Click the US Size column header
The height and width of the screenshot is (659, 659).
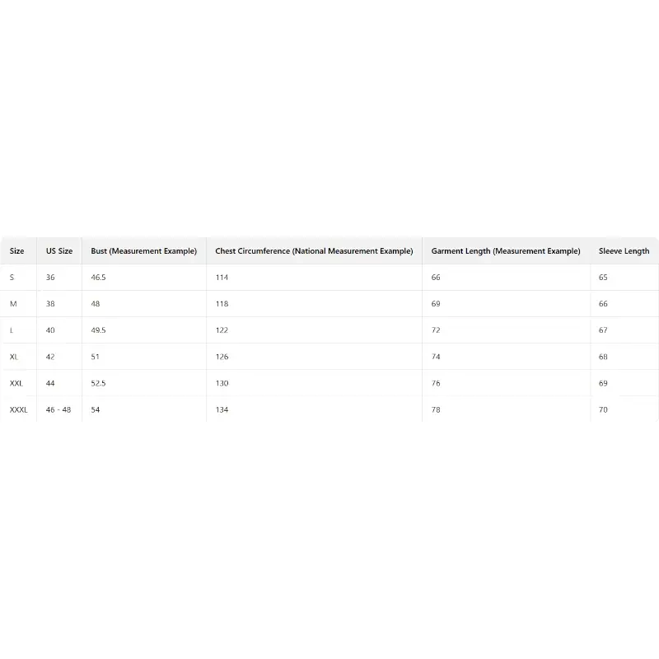coord(59,251)
